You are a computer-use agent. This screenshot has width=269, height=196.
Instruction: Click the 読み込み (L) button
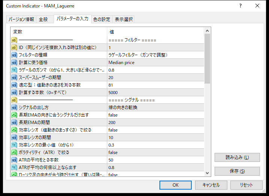tap(237, 157)
